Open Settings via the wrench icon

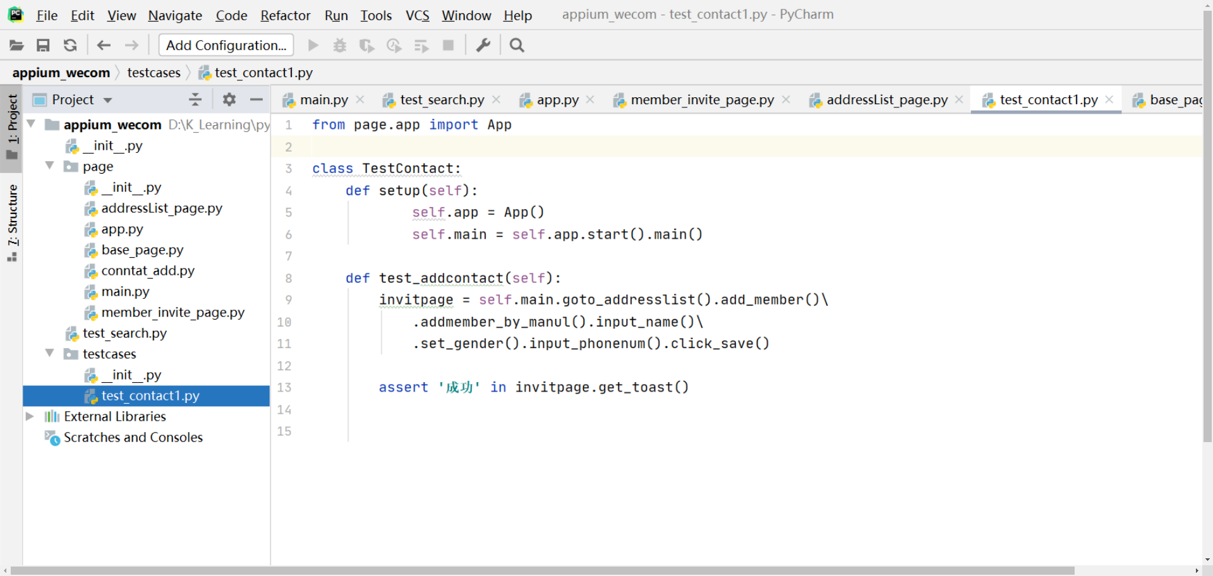[x=483, y=45]
